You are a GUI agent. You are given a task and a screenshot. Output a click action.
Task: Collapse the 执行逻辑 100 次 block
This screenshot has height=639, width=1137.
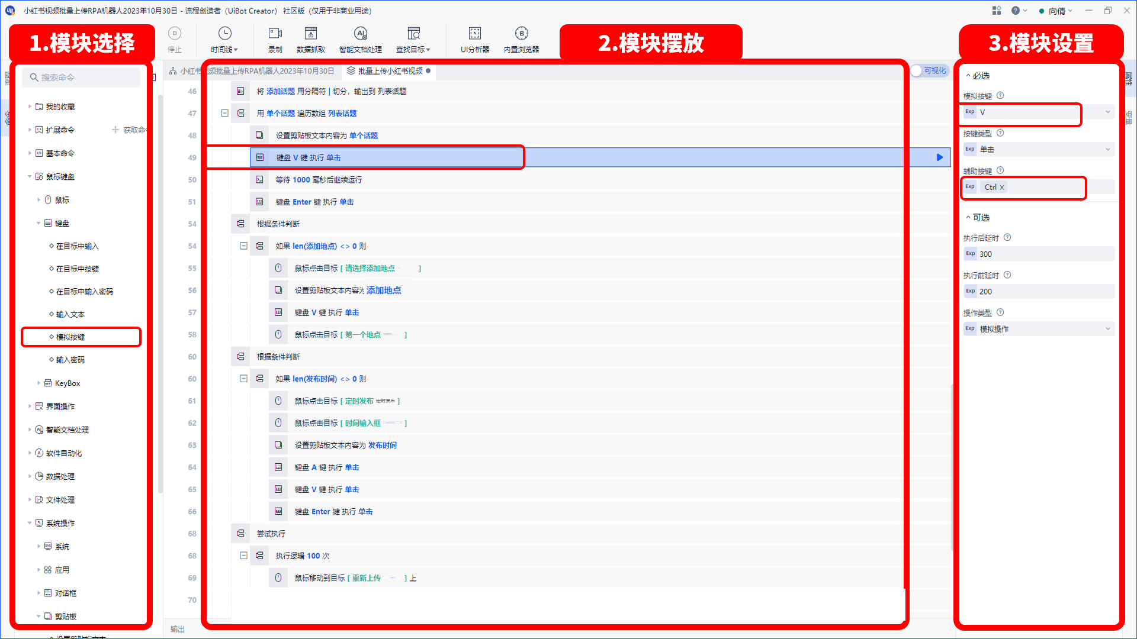[243, 555]
